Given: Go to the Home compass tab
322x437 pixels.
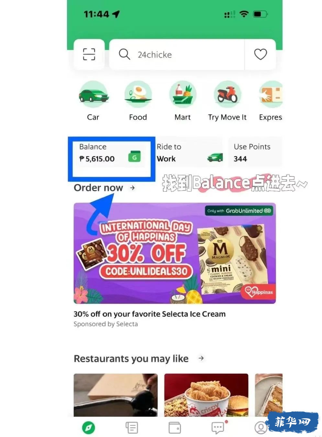Looking at the screenshot, I should click(89, 428).
